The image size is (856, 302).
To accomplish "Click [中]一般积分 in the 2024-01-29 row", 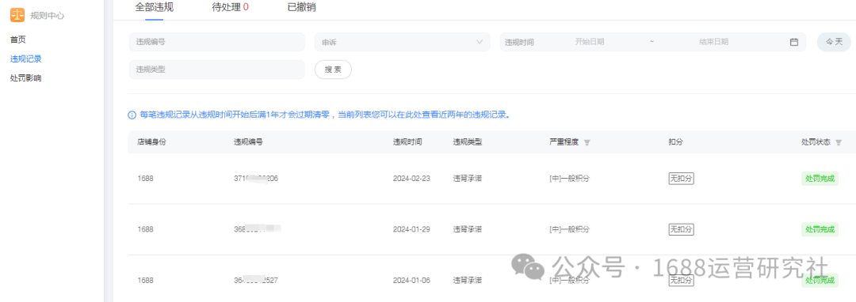I will click(x=569, y=229).
